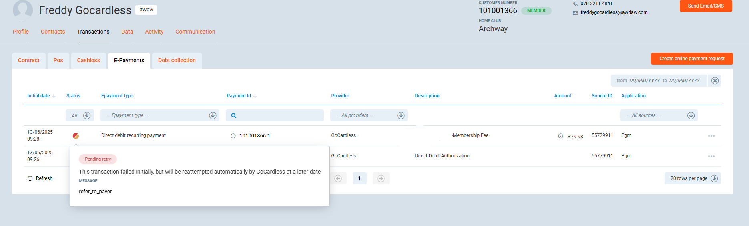Select the Cashless transactions tab
749x226 pixels.
pos(88,60)
